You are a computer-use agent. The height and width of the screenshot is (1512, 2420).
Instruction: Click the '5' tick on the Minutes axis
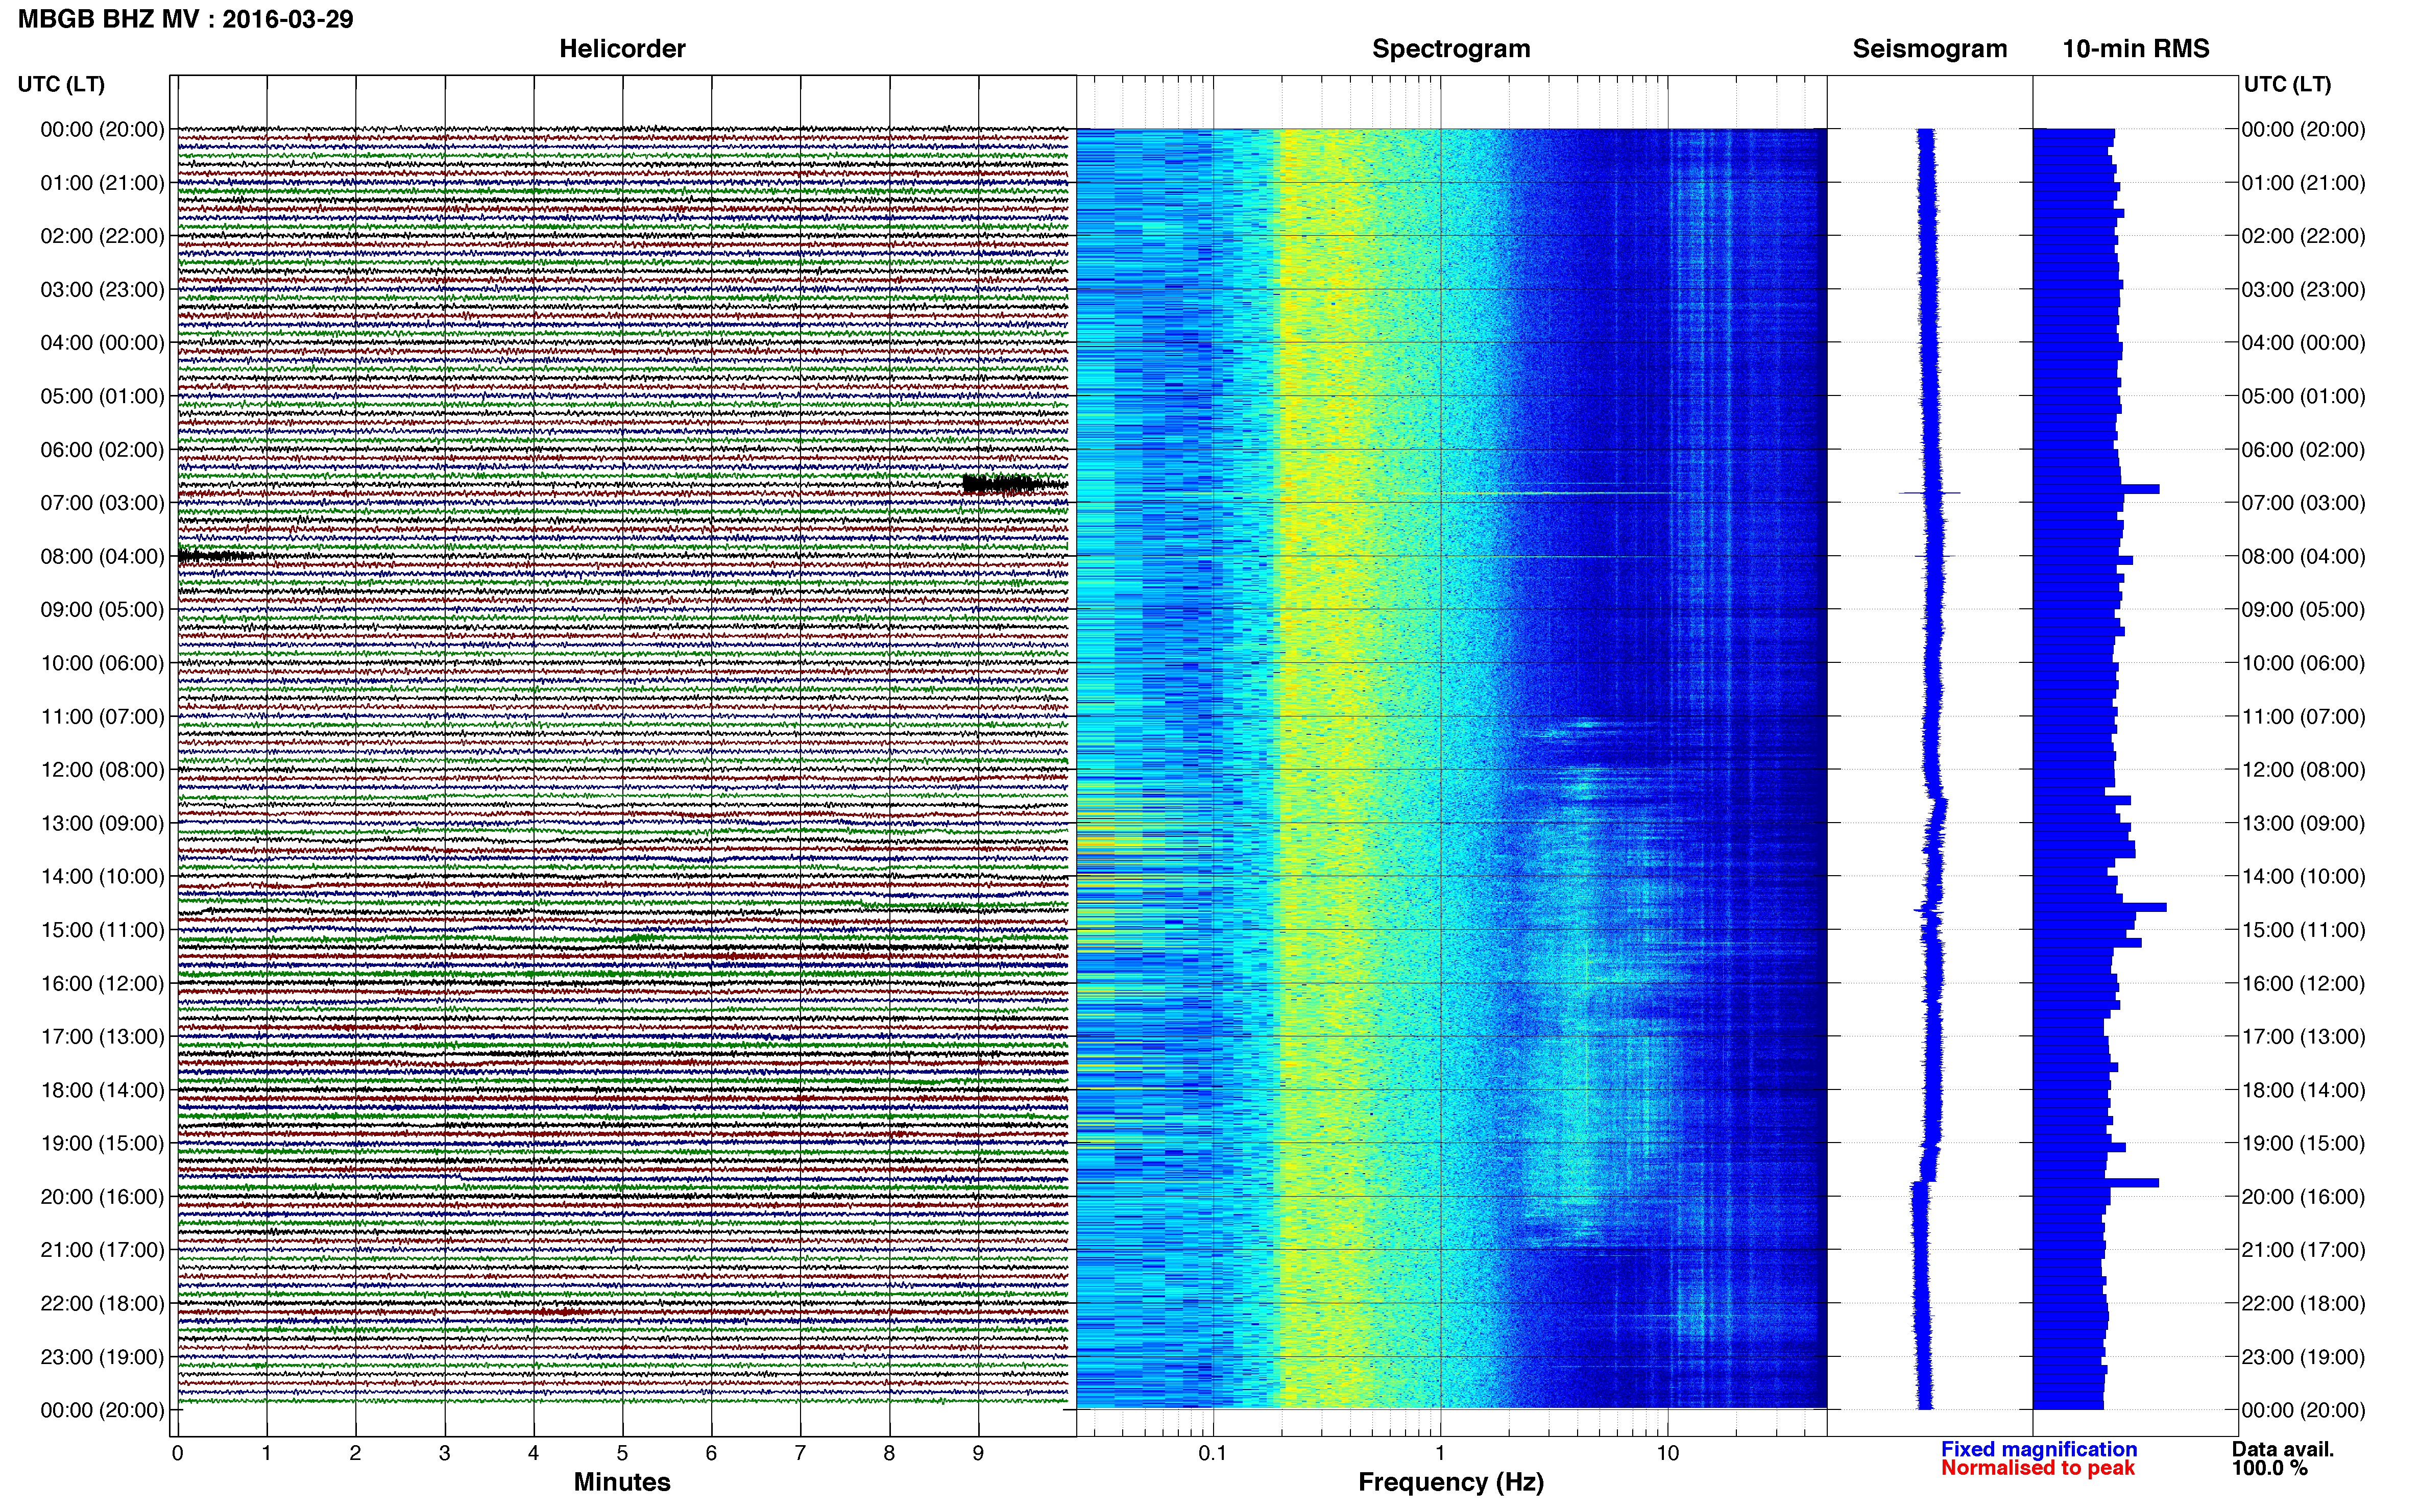pyautogui.click(x=622, y=1454)
